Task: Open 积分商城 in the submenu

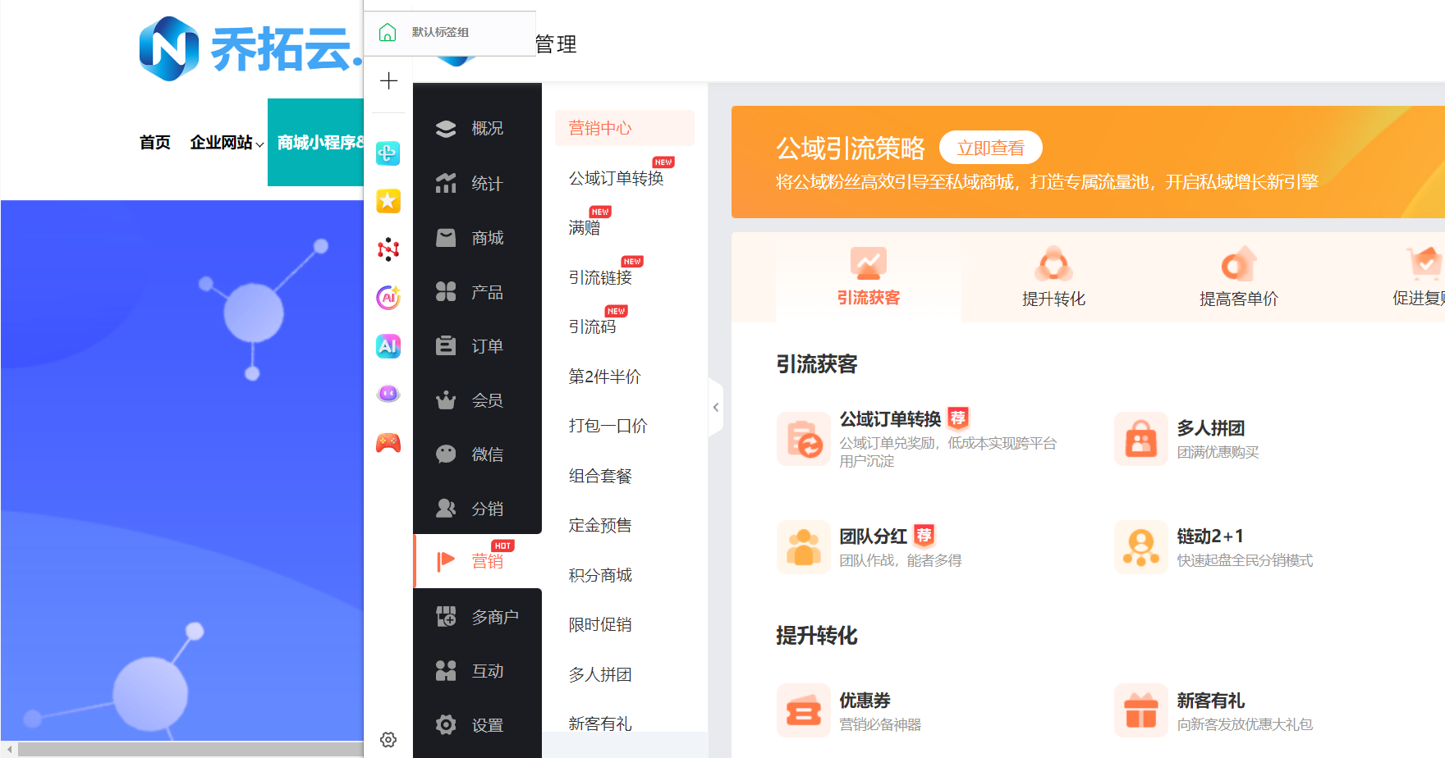Action: 600,575
